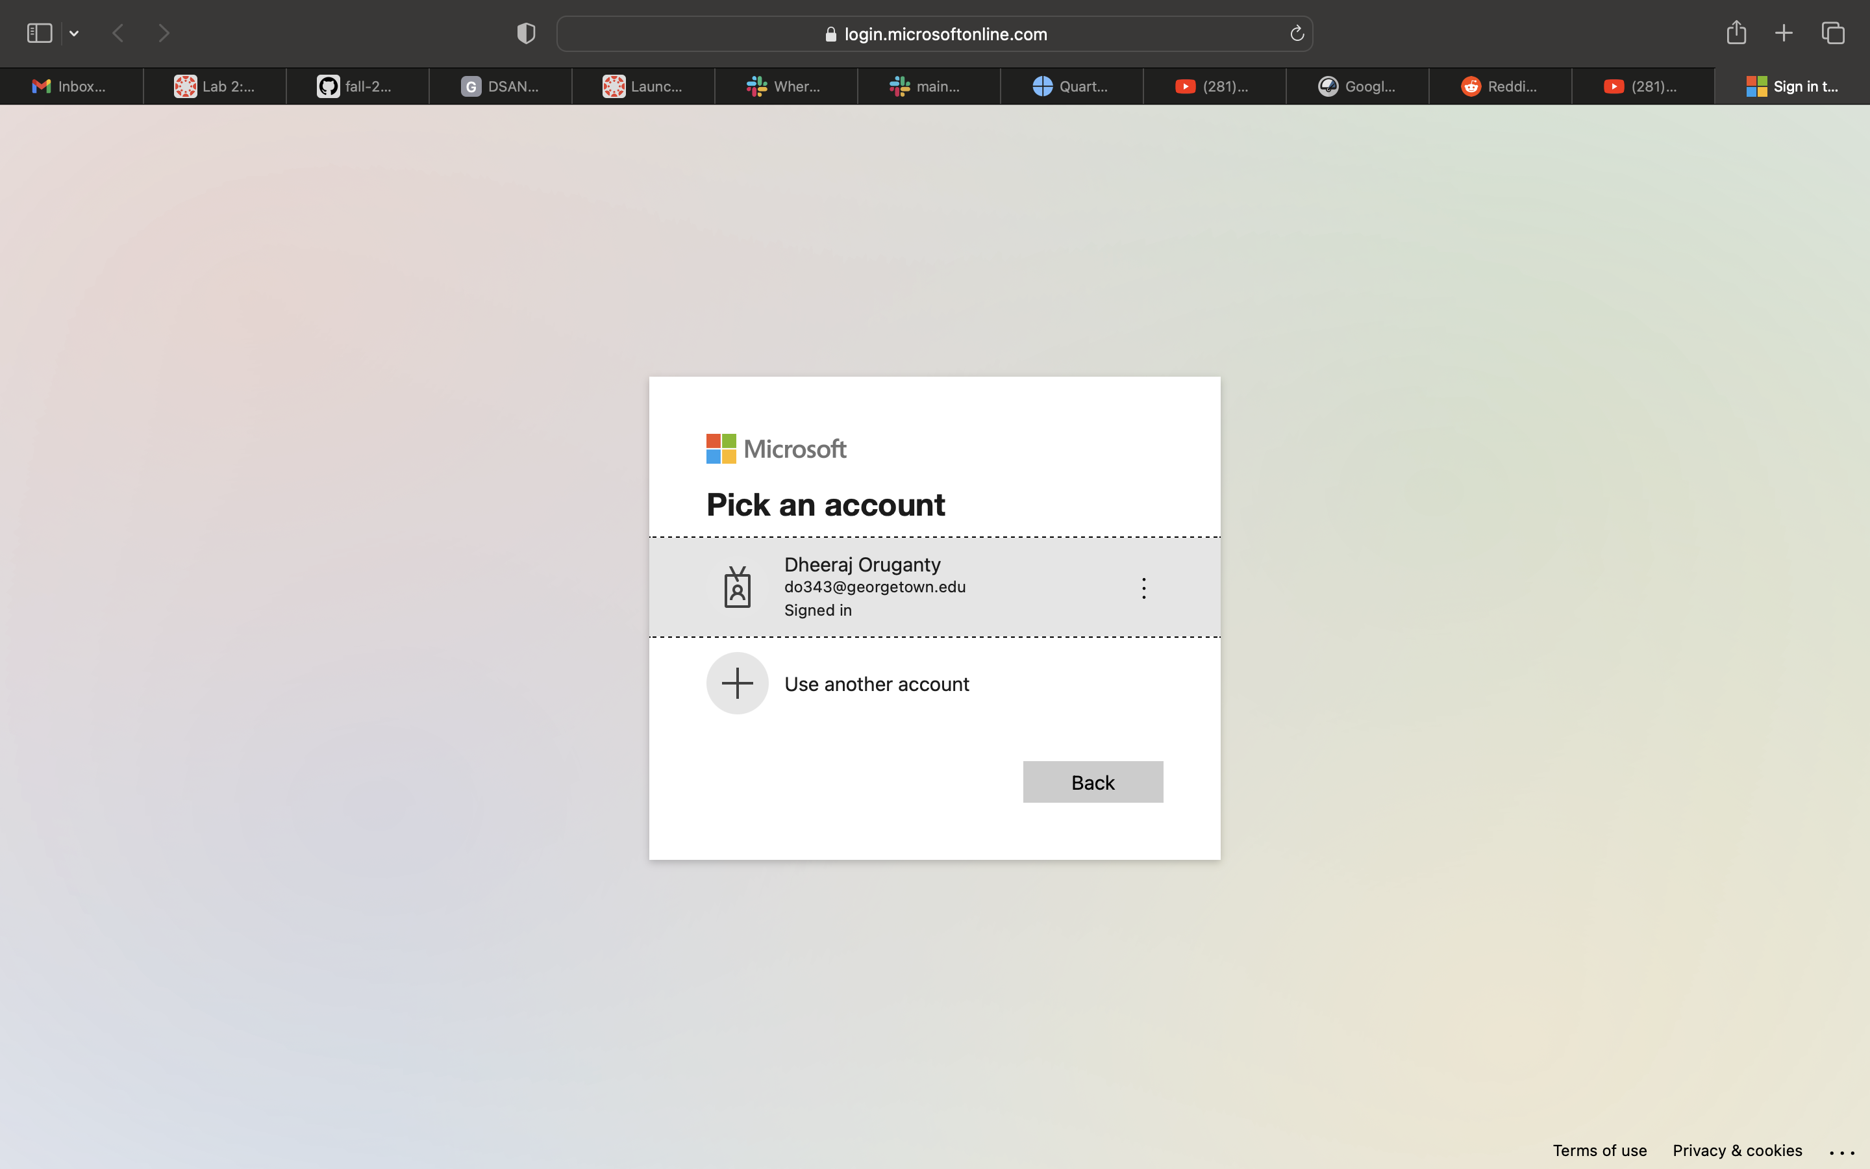The height and width of the screenshot is (1169, 1870).
Task: Open the Terms of use link
Action: pos(1599,1150)
